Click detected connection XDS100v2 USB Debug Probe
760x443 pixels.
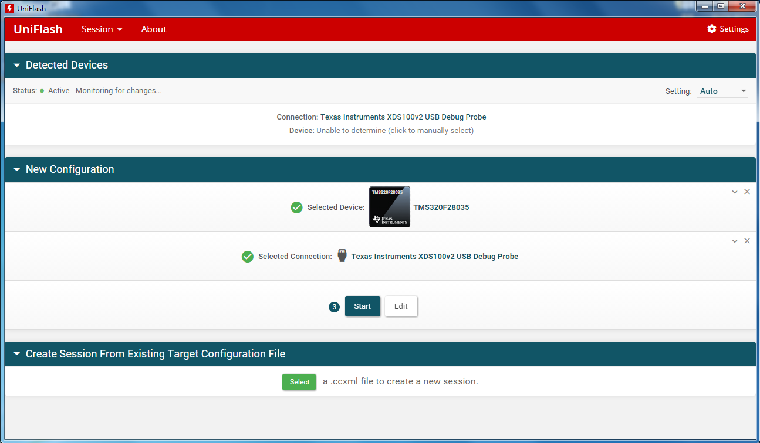[x=403, y=117]
